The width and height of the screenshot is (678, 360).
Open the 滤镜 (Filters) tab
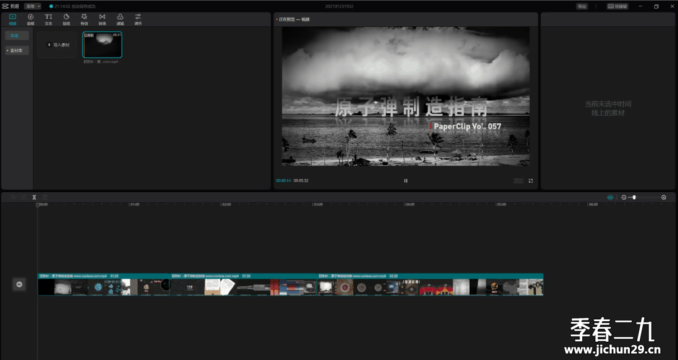pyautogui.click(x=120, y=19)
